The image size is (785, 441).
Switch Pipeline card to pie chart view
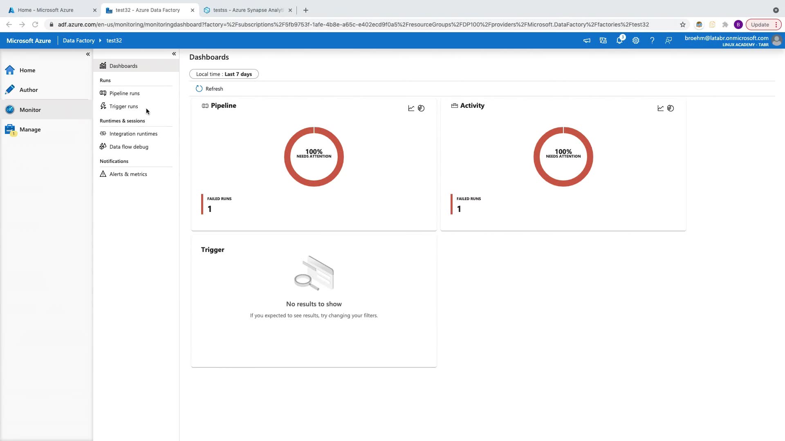click(x=421, y=108)
